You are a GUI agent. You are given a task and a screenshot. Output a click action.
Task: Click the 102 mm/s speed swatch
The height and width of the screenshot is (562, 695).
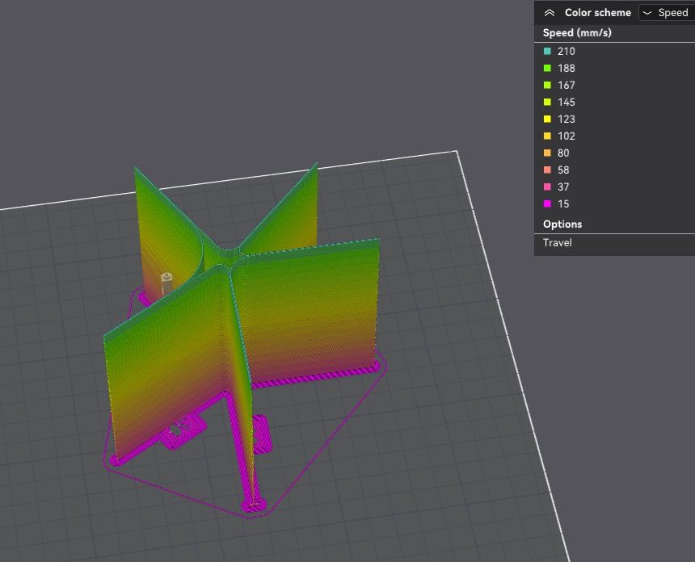pos(548,136)
